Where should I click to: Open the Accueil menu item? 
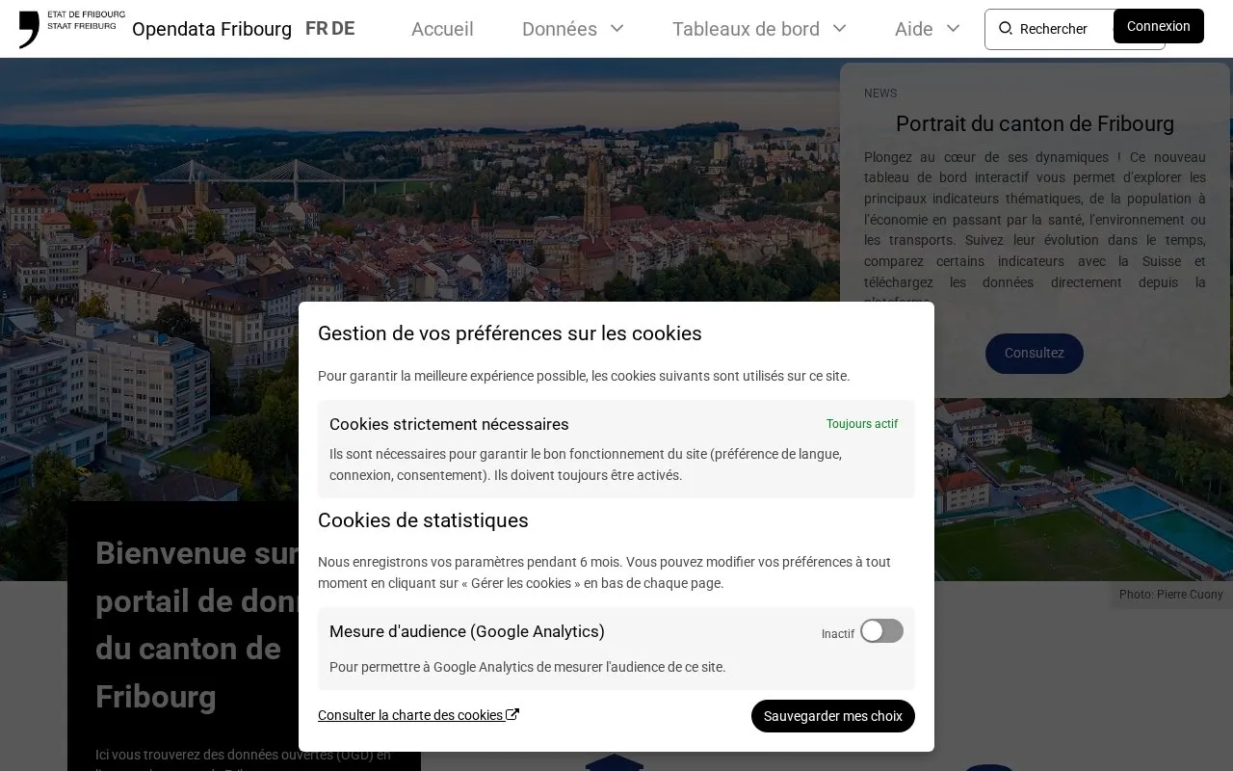(442, 29)
